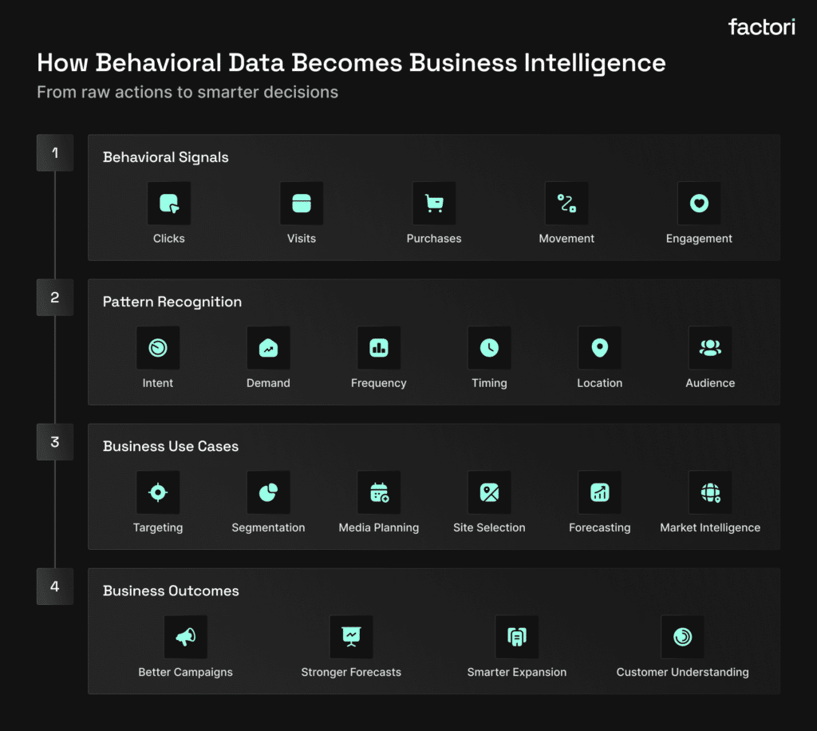Select the 'Purchases' label text

click(434, 239)
